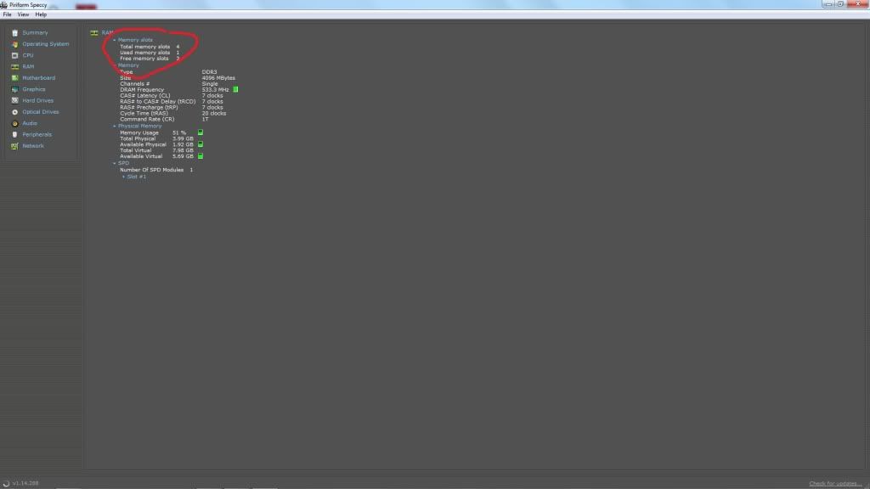Collapse the Memory slots section

[x=115, y=40]
